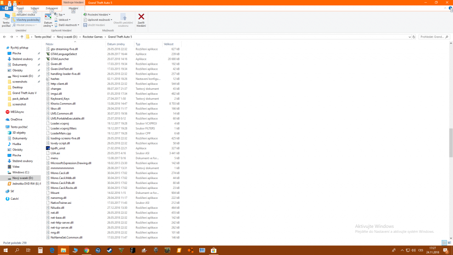Click the file list vertical scrollbar thumb
The width and height of the screenshot is (453, 255).
click(451, 143)
